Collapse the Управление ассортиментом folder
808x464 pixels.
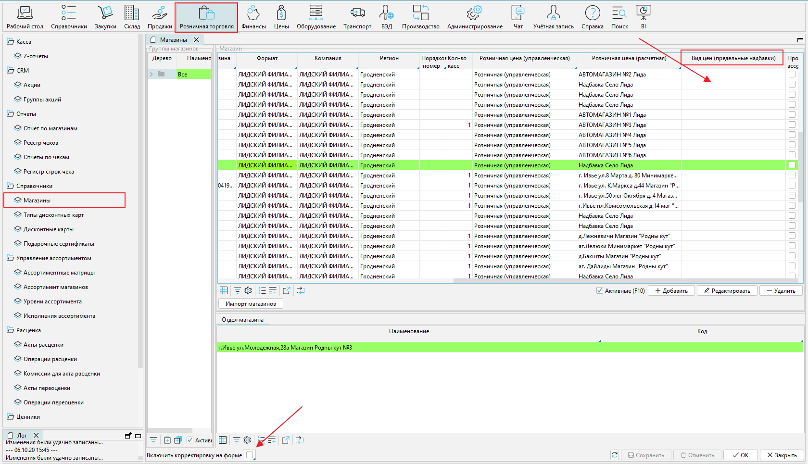click(11, 258)
